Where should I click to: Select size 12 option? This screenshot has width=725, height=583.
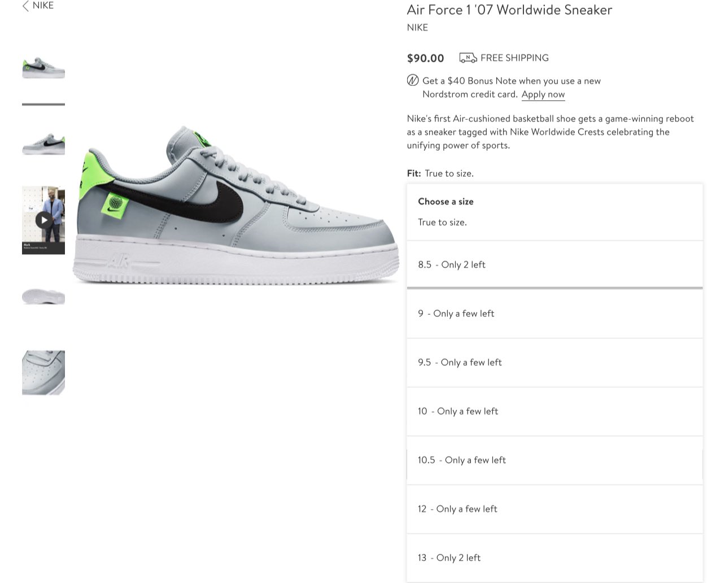555,509
